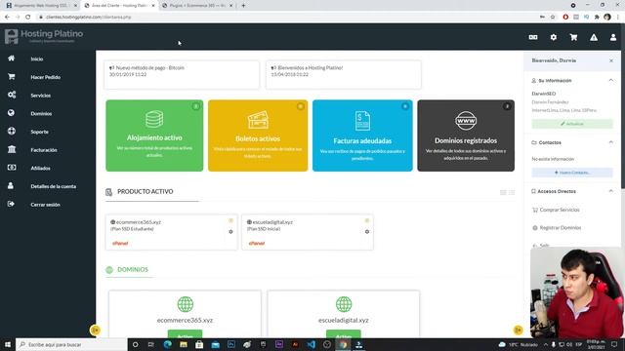Open a new browser tab
625x351 pixels.
tap(243, 6)
